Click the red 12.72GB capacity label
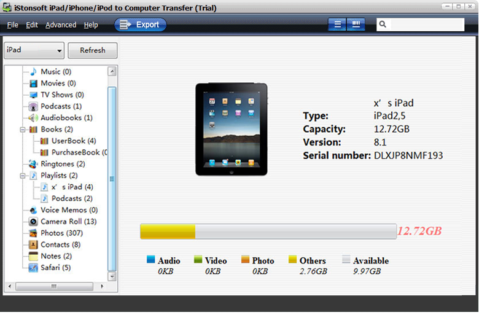This screenshot has width=479, height=315. pos(419,231)
